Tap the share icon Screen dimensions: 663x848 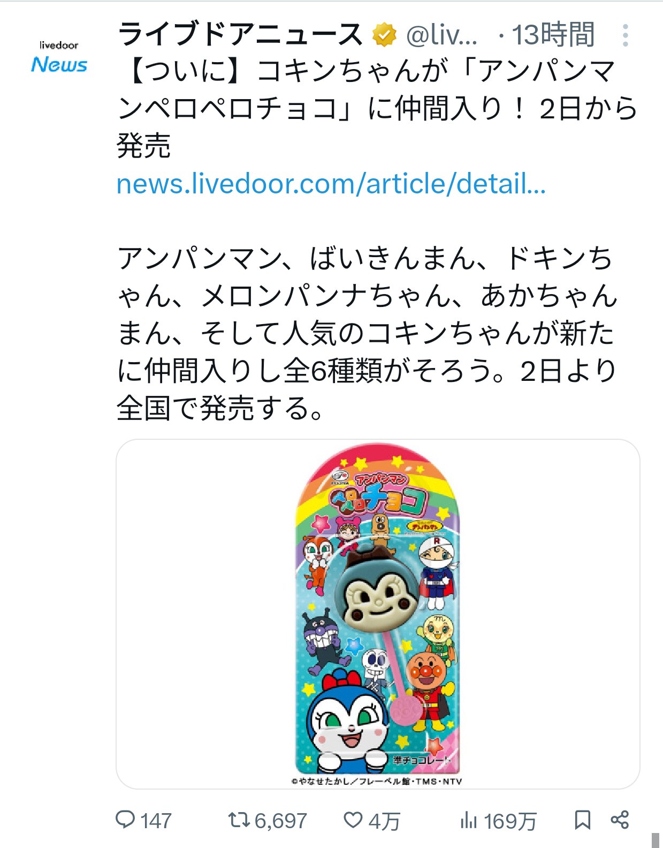[x=620, y=820]
